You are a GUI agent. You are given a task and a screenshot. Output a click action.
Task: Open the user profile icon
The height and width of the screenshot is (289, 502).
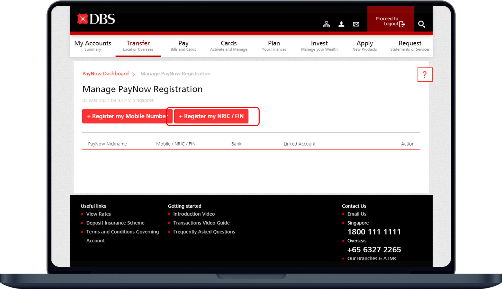click(x=341, y=24)
